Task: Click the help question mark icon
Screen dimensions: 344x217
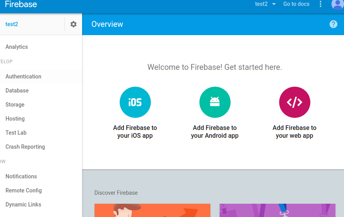Action: 333,24
